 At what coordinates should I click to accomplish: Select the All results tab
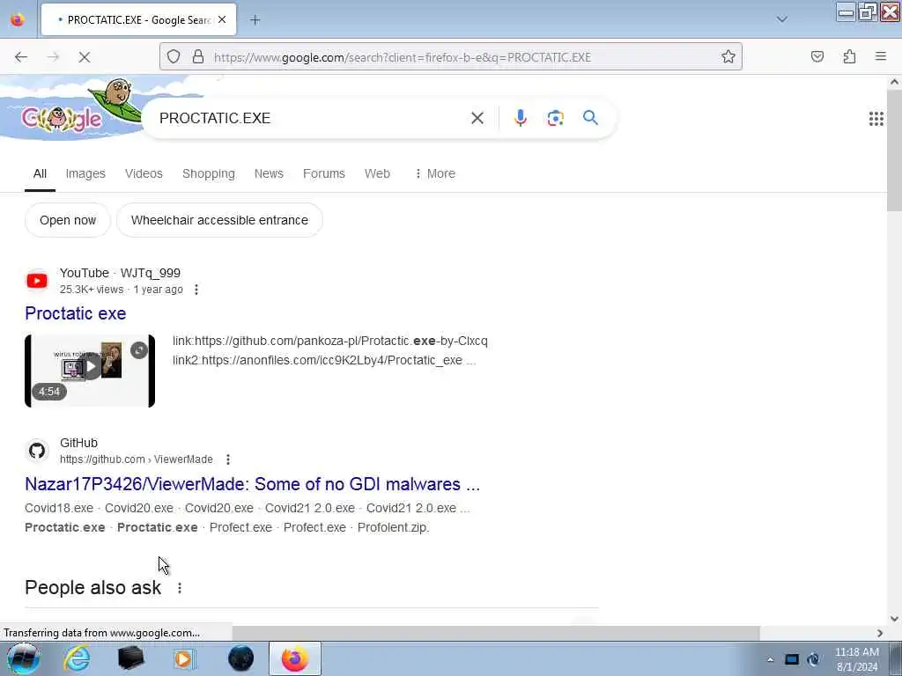40,173
